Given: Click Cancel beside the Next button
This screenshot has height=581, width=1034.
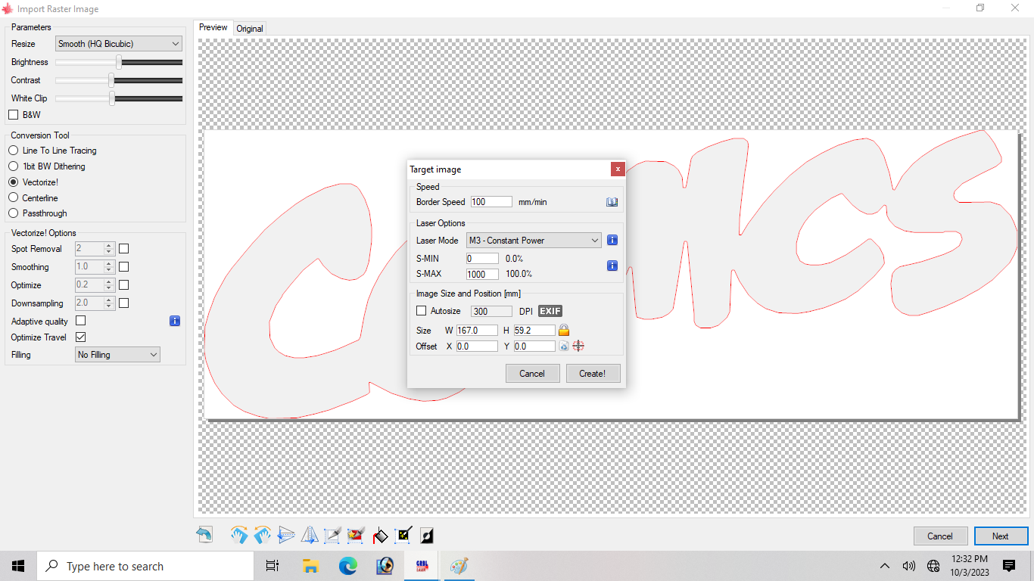Looking at the screenshot, I should 940,536.
